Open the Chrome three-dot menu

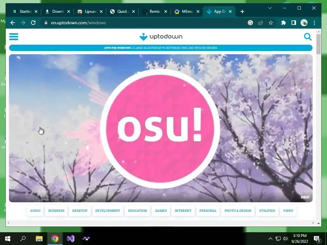coord(314,23)
